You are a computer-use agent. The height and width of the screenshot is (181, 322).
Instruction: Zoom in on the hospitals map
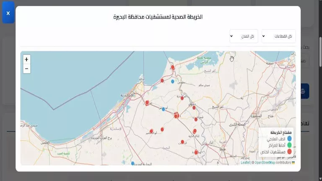26,59
